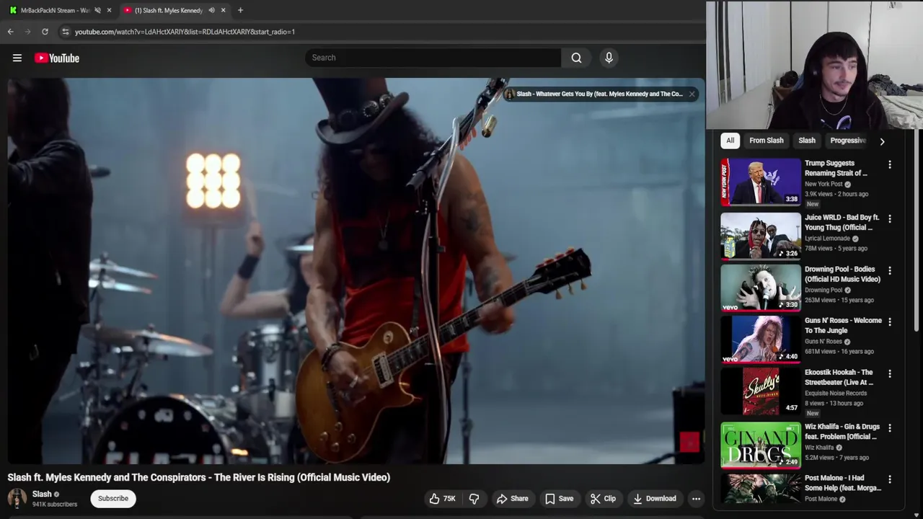Select the Slash filter chip

807,141
